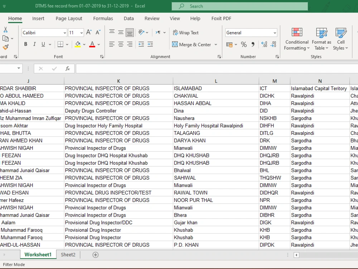Open Number format dialog launcher
The width and height of the screenshot is (358, 269).
click(277, 57)
